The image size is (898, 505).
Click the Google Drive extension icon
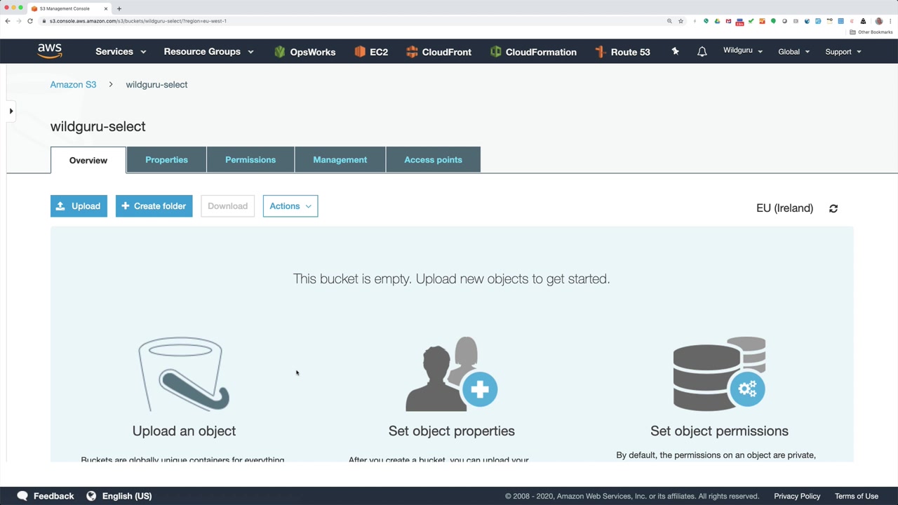coord(717,21)
